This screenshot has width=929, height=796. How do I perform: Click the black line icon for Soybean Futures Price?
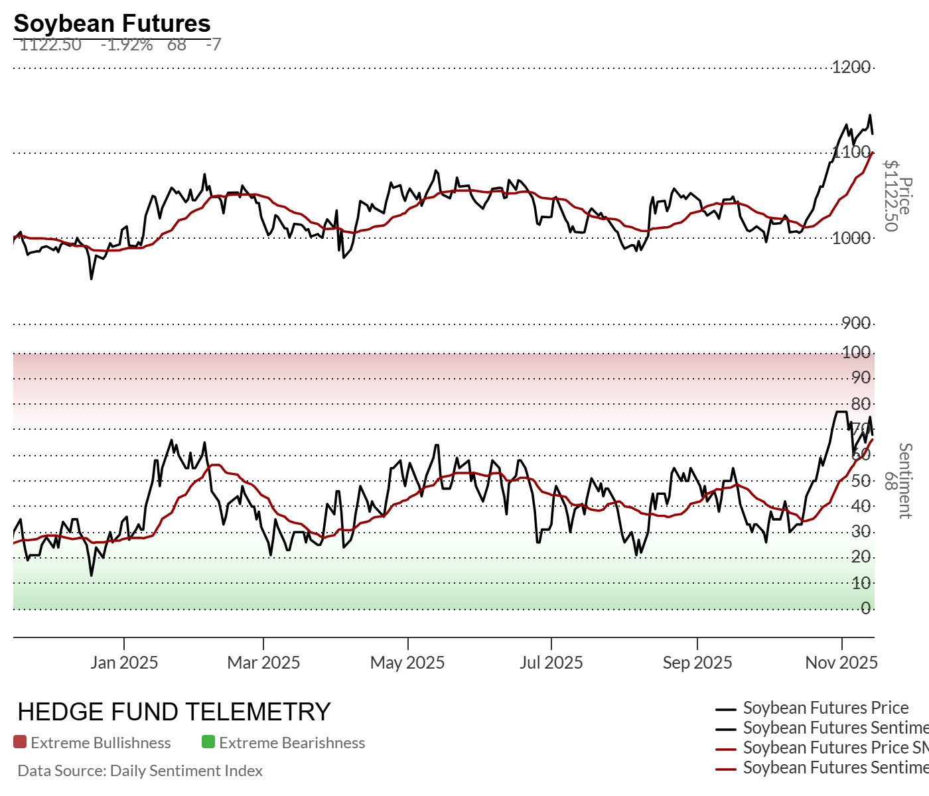click(x=727, y=709)
